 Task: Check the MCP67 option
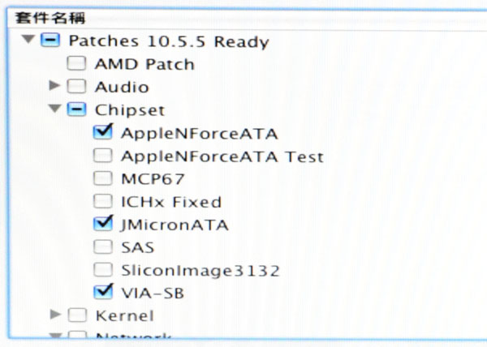click(x=103, y=178)
